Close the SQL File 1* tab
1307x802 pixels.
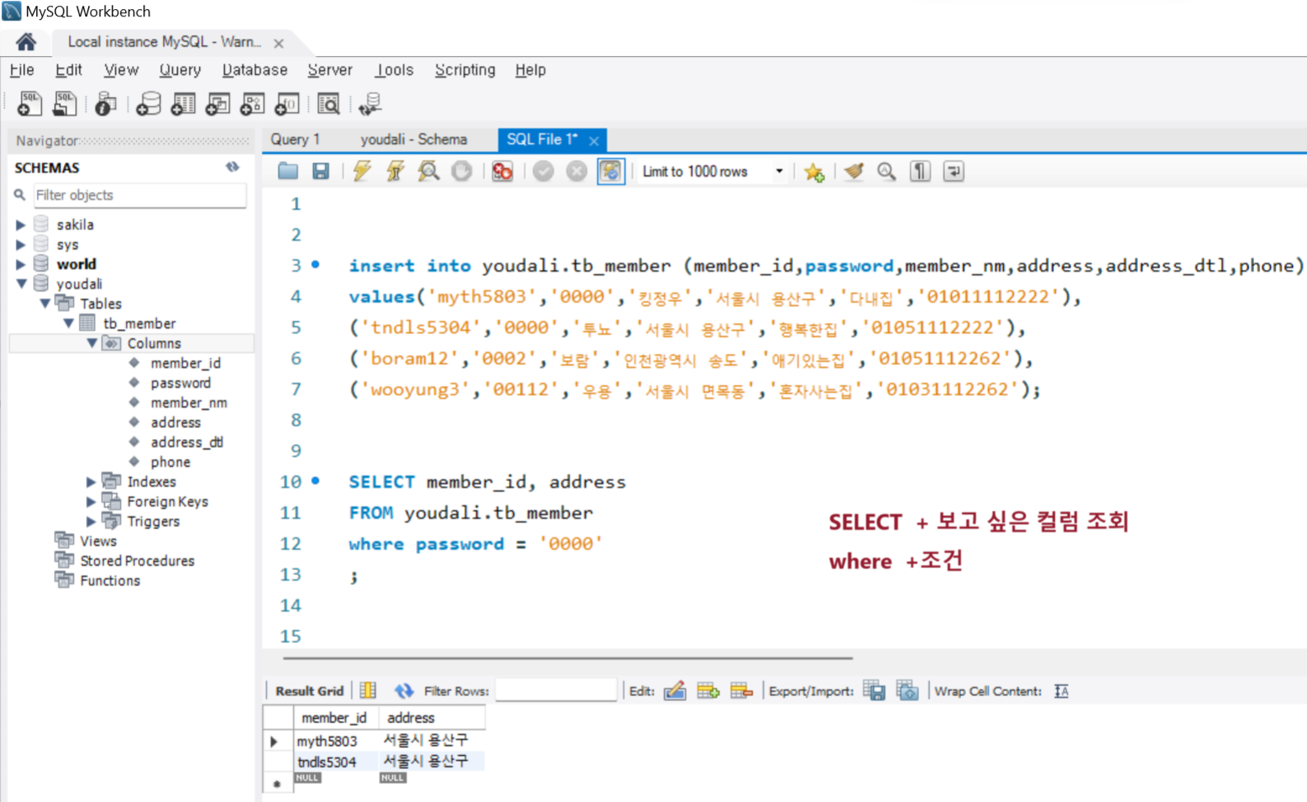(x=594, y=141)
